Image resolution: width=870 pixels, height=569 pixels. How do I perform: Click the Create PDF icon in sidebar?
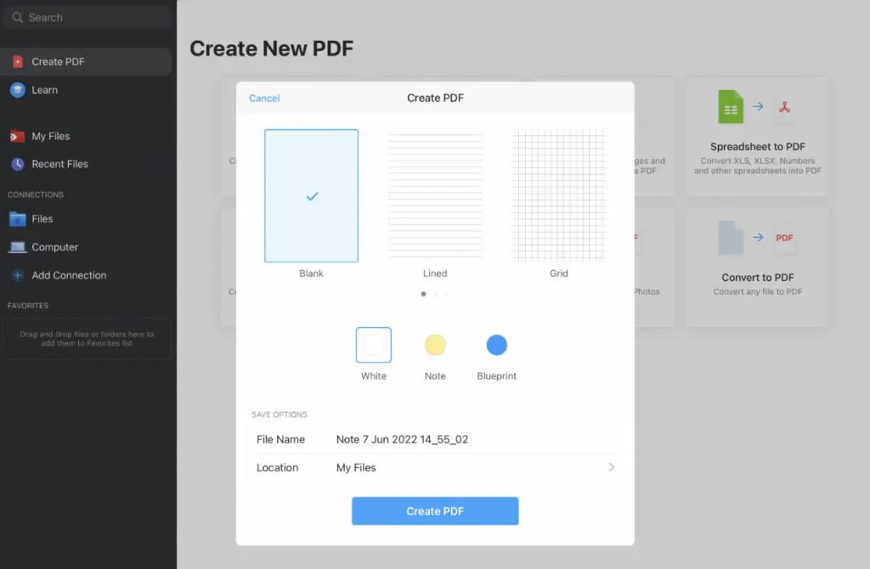[x=18, y=62]
